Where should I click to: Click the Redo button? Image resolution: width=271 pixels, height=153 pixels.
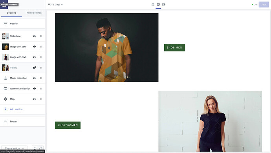[40, 149]
